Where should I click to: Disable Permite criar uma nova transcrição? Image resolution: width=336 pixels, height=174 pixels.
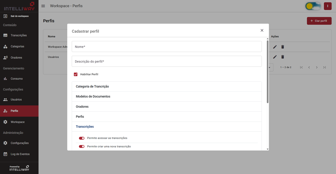[82, 147]
